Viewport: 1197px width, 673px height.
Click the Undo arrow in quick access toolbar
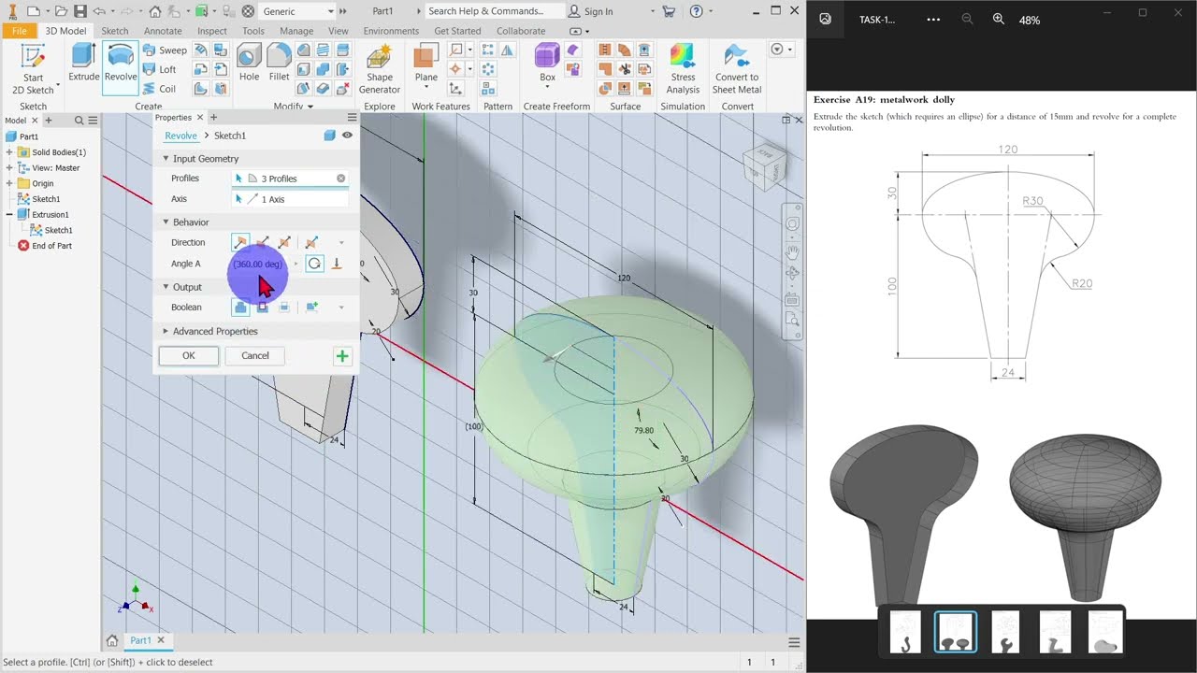pos(98,11)
